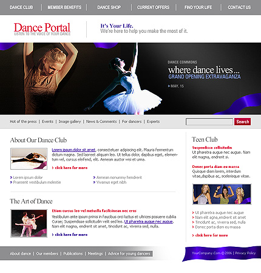Viewport: 261px width, 273px height.
Task: Select Current Offers in the top bar
Action: [x=153, y=7]
